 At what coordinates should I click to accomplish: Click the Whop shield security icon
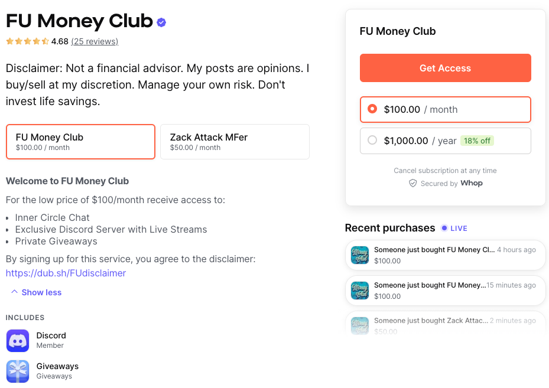[412, 183]
